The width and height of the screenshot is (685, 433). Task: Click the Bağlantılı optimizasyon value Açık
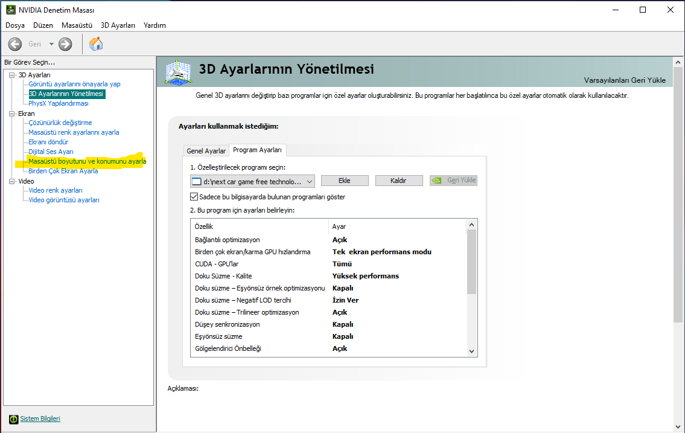(340, 240)
